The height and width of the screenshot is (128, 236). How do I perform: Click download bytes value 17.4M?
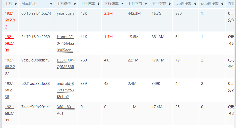pos(157,107)
